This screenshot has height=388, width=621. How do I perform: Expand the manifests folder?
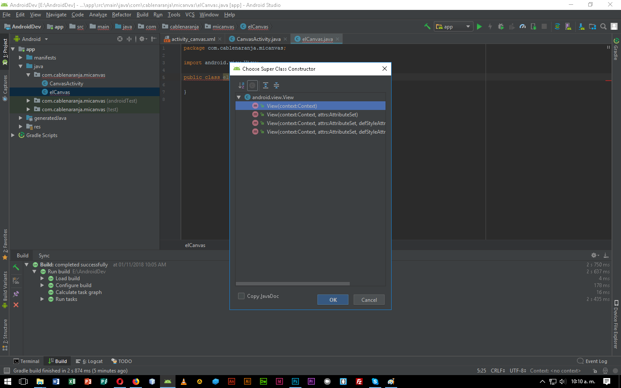21,58
